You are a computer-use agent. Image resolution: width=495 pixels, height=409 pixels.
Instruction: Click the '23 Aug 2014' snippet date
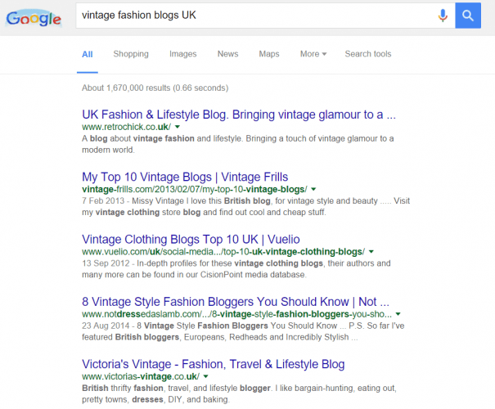click(106, 326)
